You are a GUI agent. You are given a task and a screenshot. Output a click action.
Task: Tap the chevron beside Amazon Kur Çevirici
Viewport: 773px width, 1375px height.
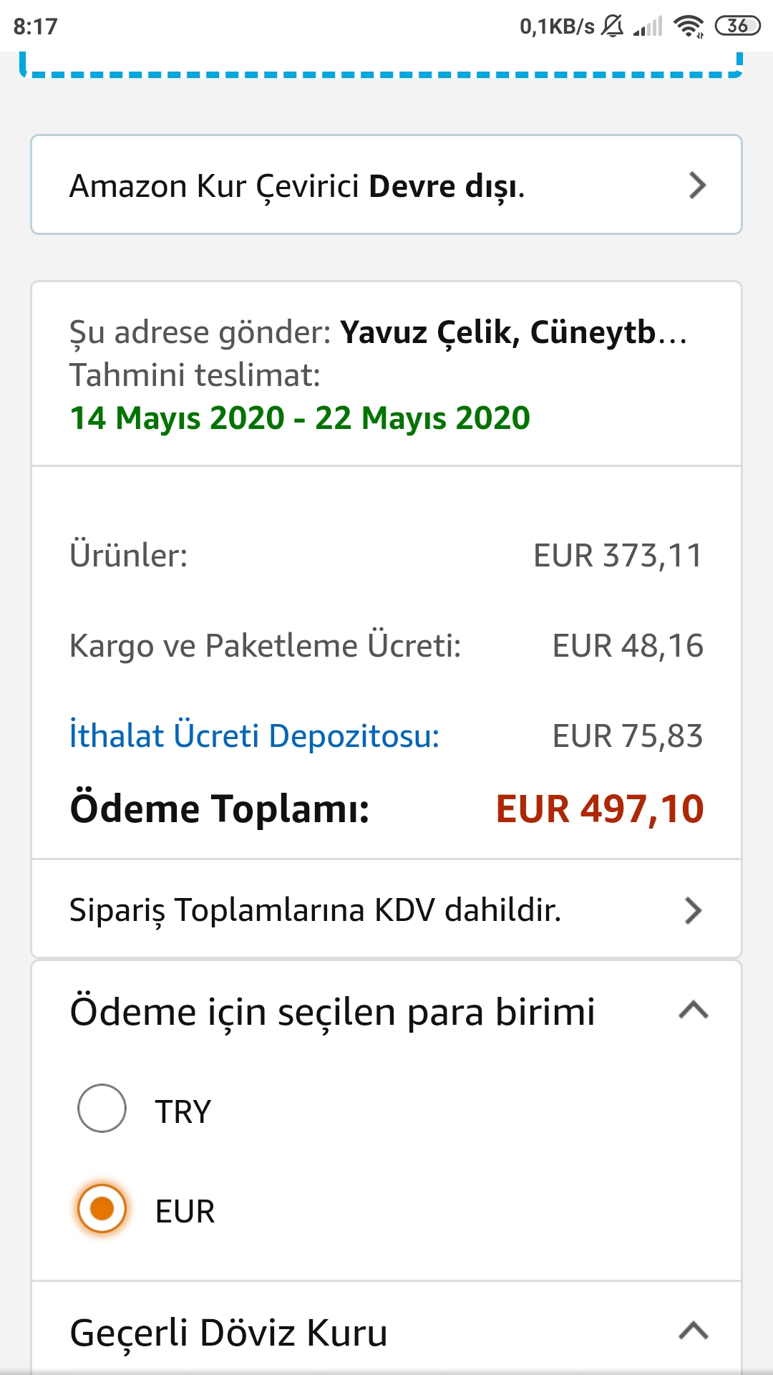point(696,185)
